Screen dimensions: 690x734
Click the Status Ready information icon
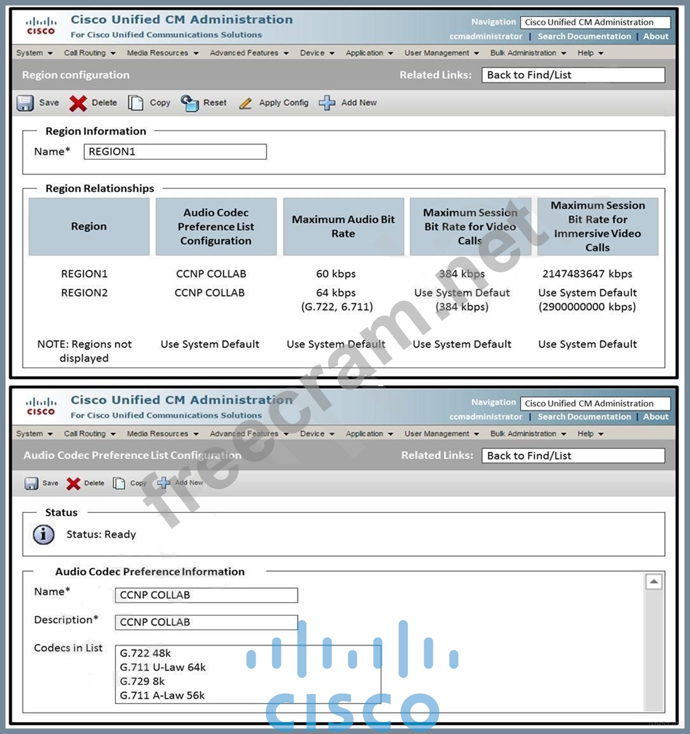pos(44,535)
